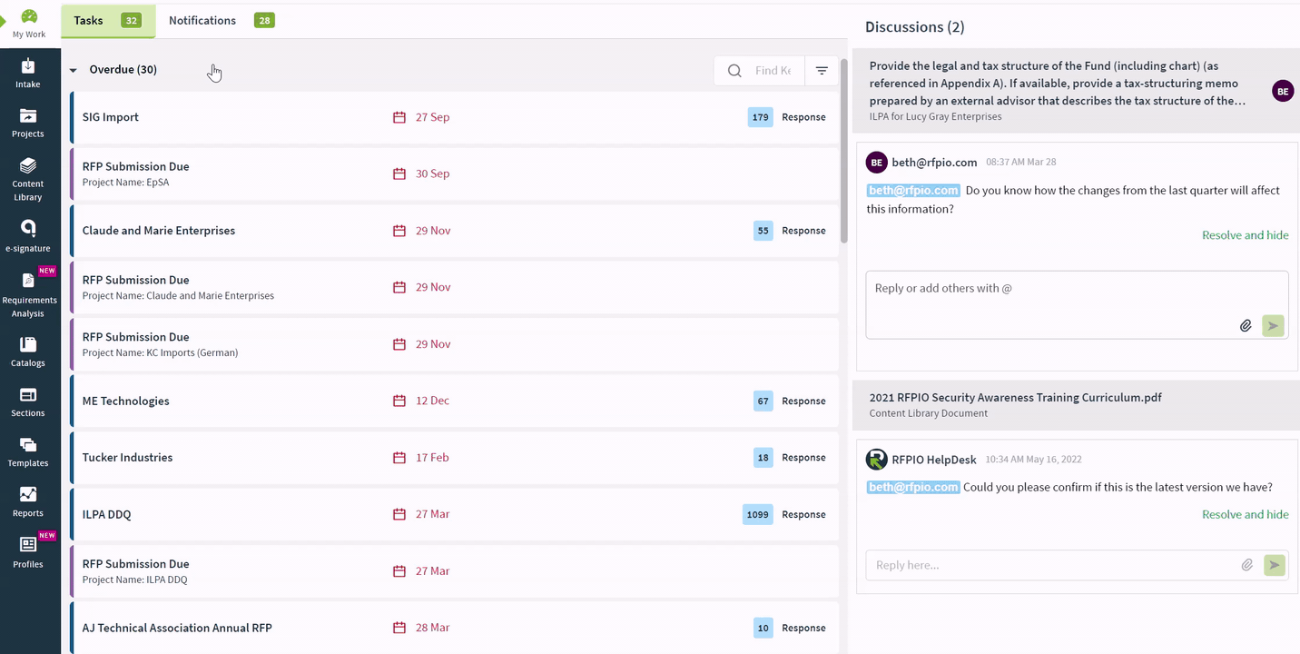This screenshot has height=654, width=1300.
Task: Send reply in first discussion
Action: coord(1273,325)
